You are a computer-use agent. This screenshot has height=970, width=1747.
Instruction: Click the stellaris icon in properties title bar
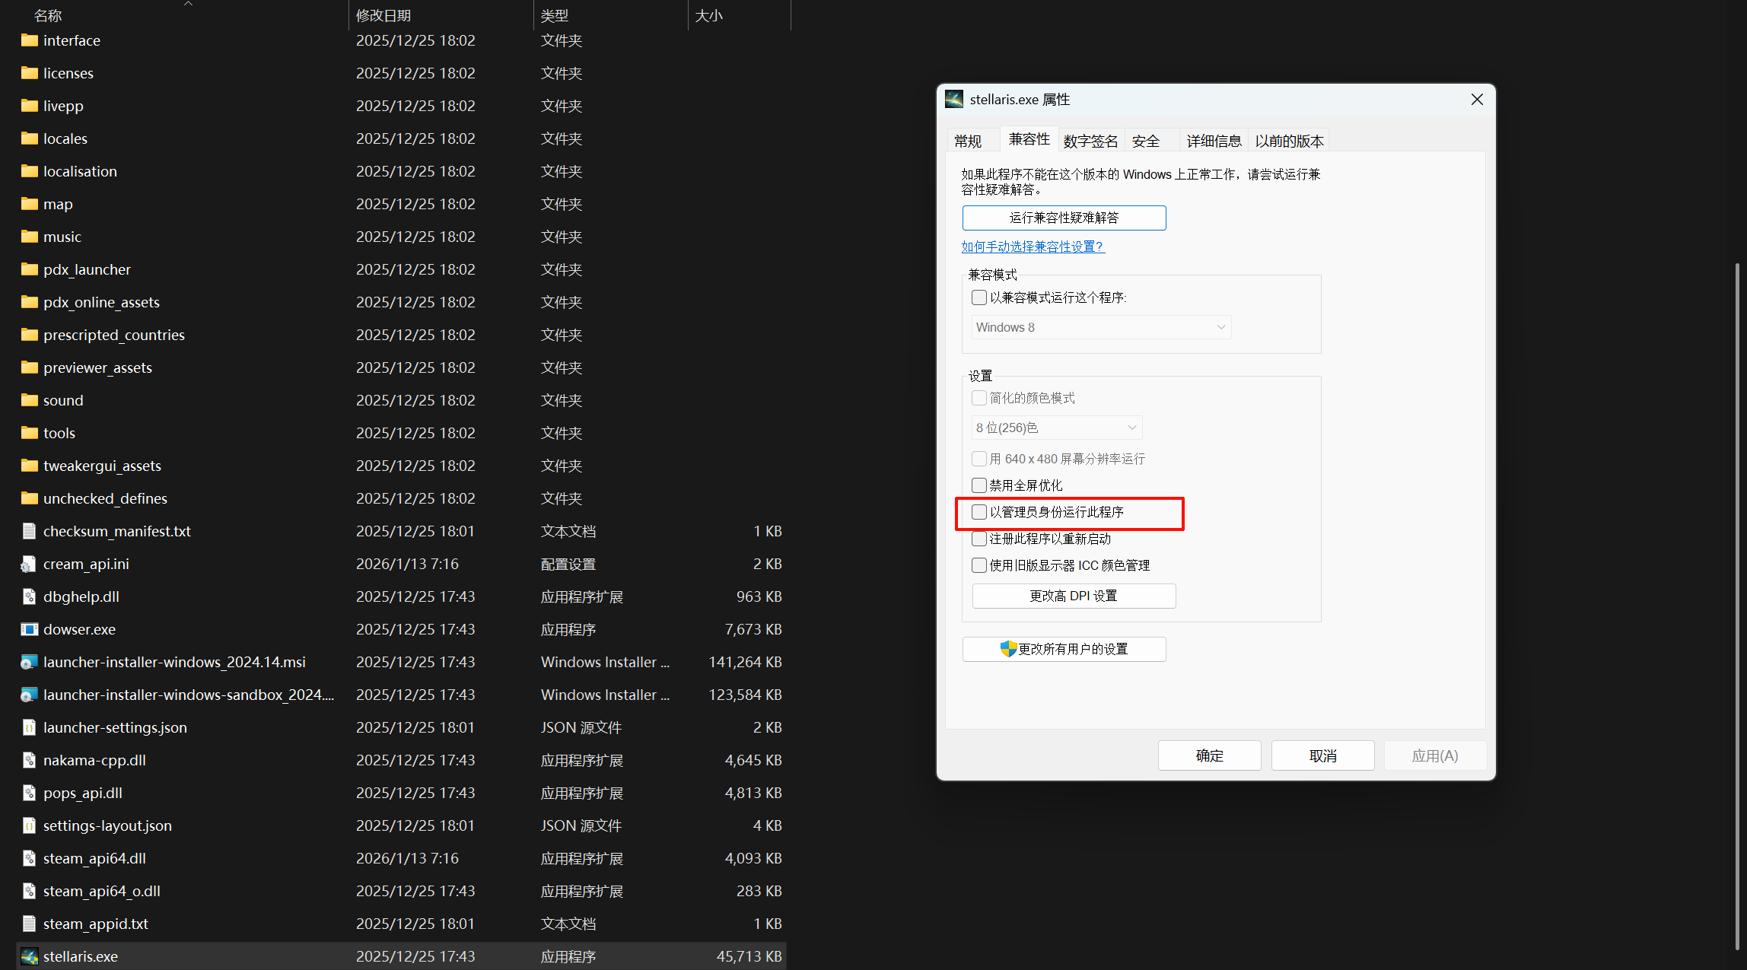click(954, 99)
